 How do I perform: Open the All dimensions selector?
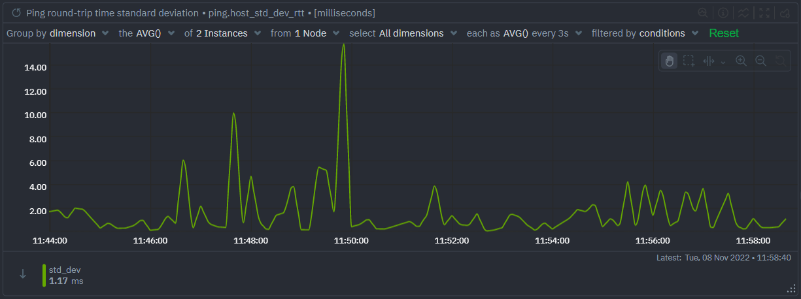point(418,33)
